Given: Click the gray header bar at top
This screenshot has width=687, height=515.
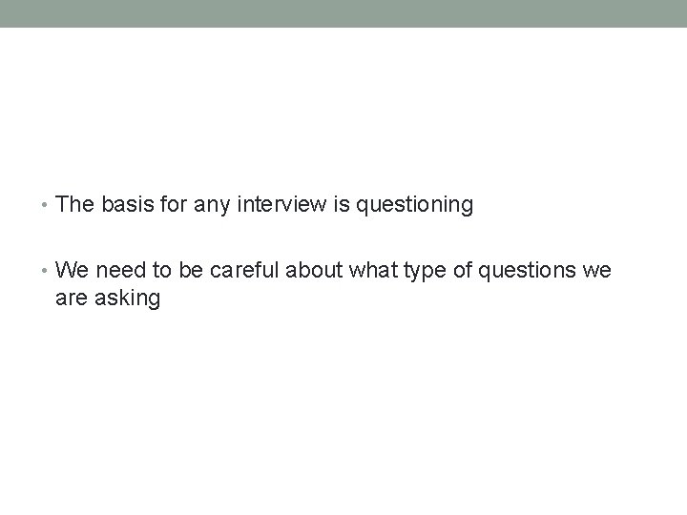Looking at the screenshot, I should (x=343, y=13).
